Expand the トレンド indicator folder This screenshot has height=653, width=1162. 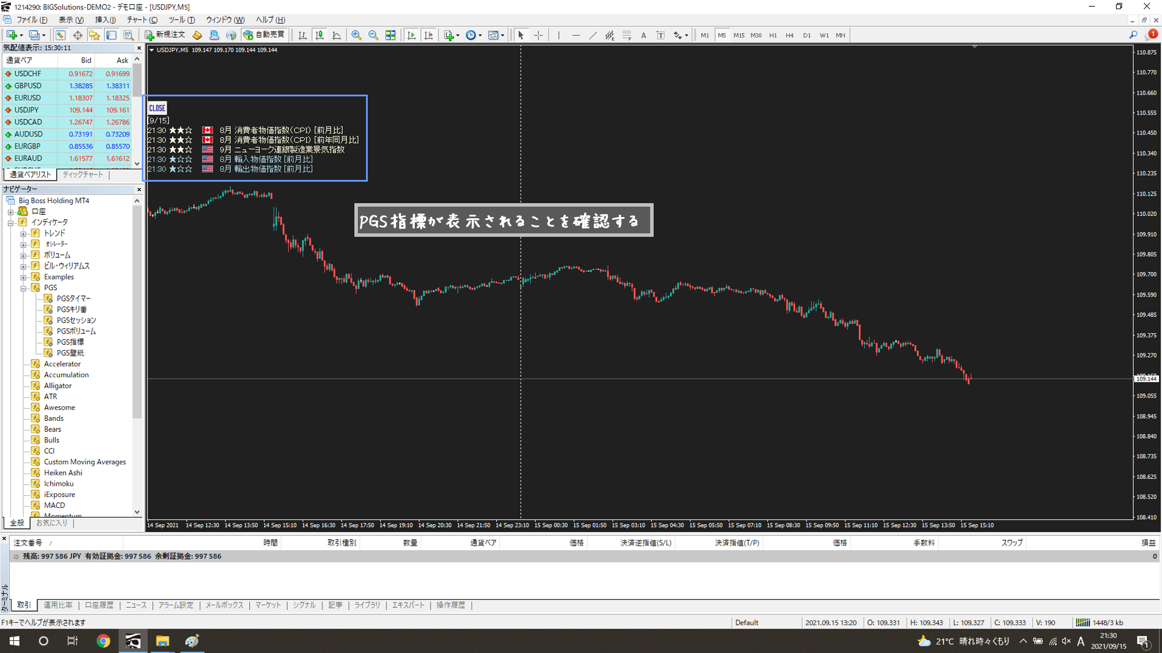tap(23, 233)
